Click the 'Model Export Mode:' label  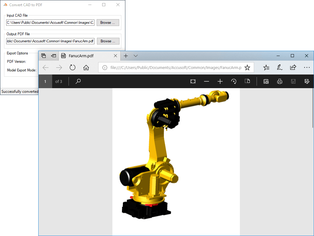coord(22,70)
